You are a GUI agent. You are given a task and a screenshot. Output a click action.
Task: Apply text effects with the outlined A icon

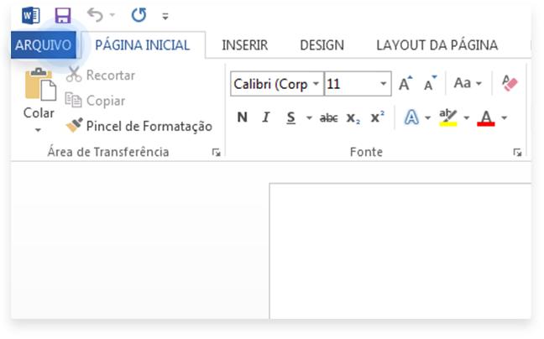pyautogui.click(x=411, y=117)
